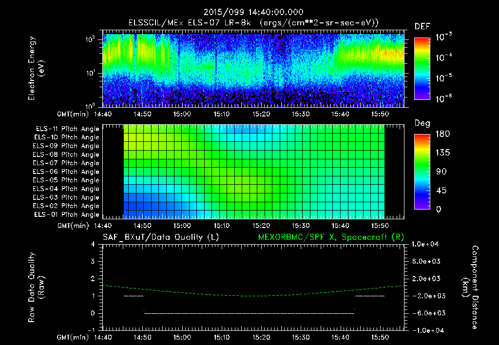Click the -1 tick on Raw Data Quality axis

click(91, 330)
